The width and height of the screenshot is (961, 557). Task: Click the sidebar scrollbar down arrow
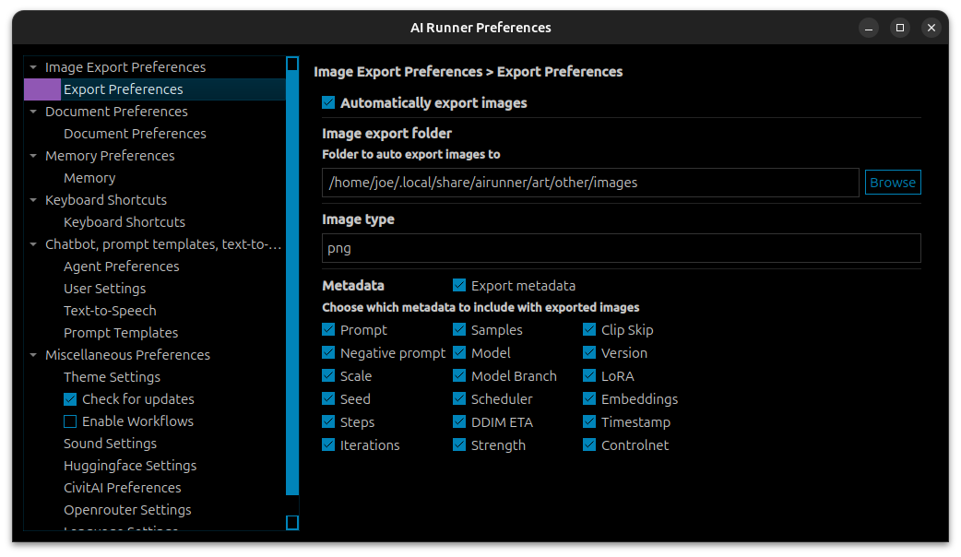tap(292, 523)
